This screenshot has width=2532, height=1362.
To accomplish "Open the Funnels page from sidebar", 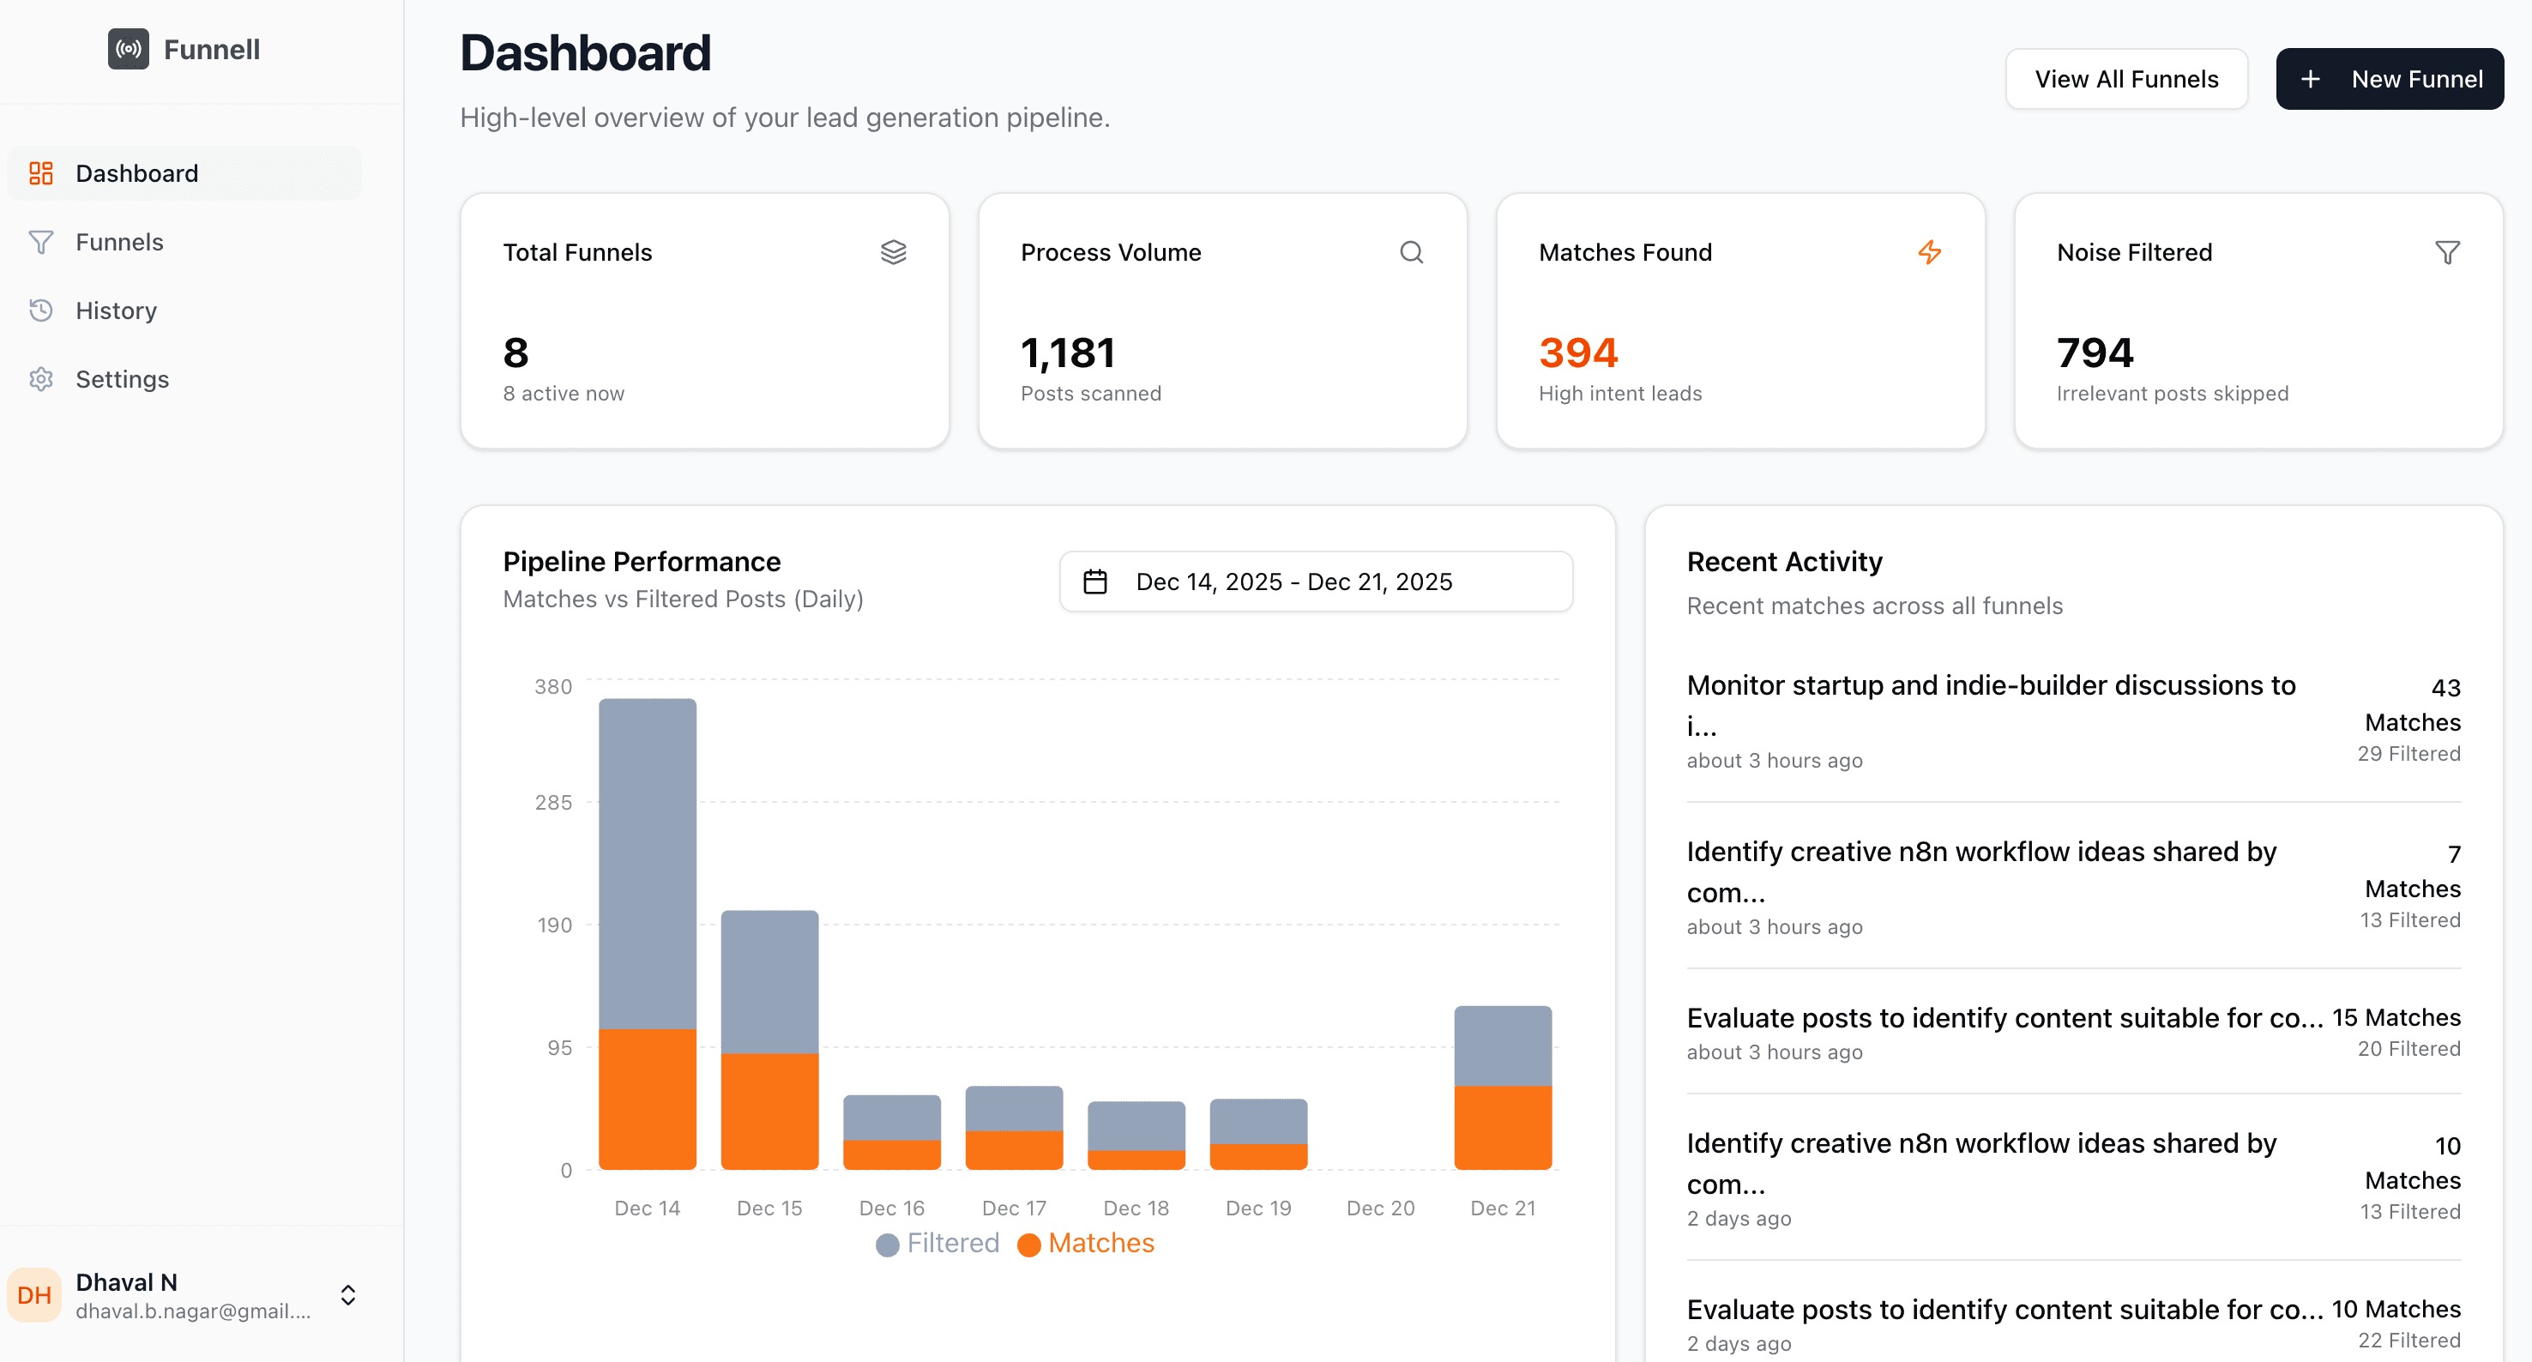I will pyautogui.click(x=184, y=242).
